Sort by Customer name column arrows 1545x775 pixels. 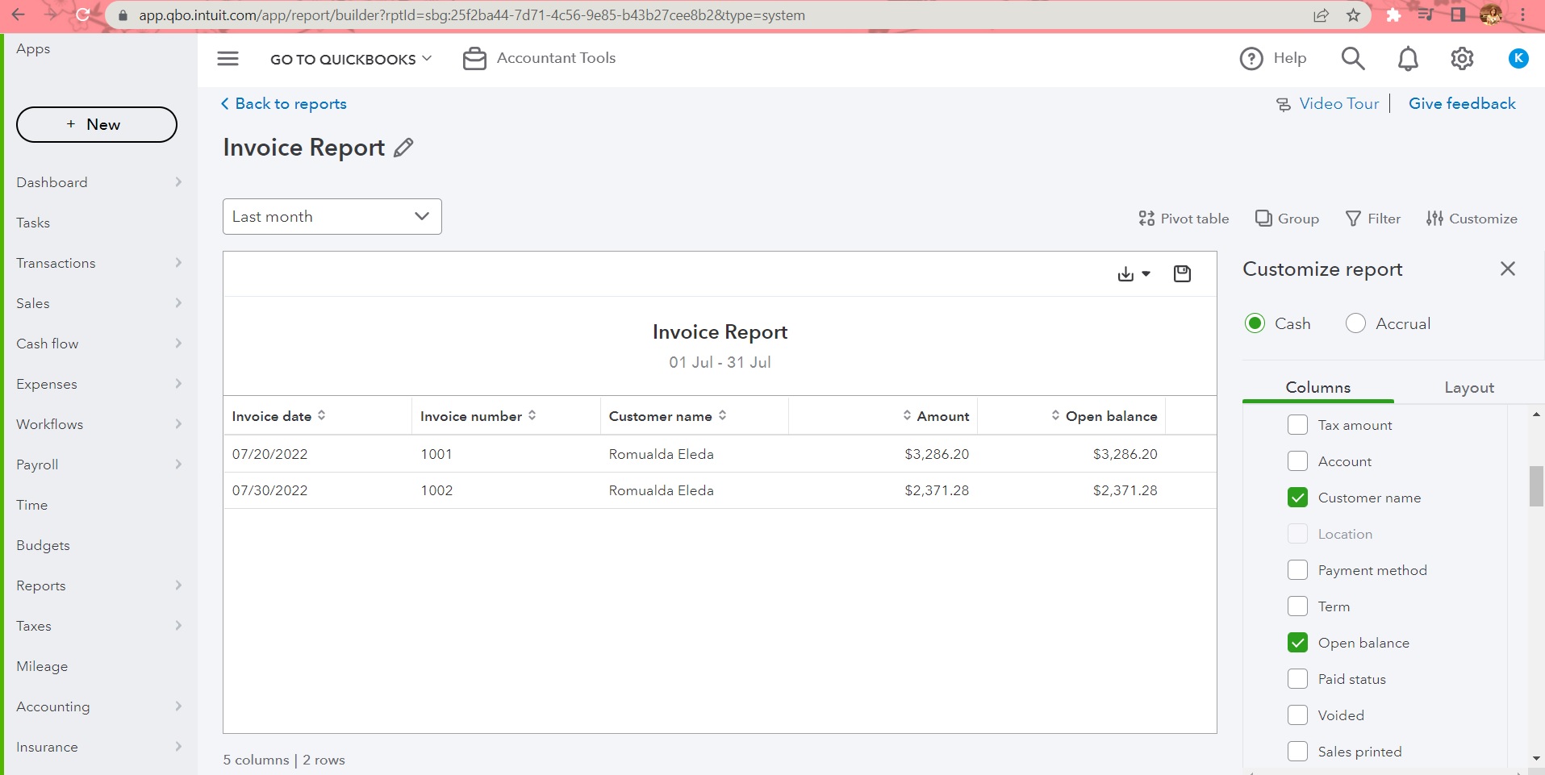(722, 415)
